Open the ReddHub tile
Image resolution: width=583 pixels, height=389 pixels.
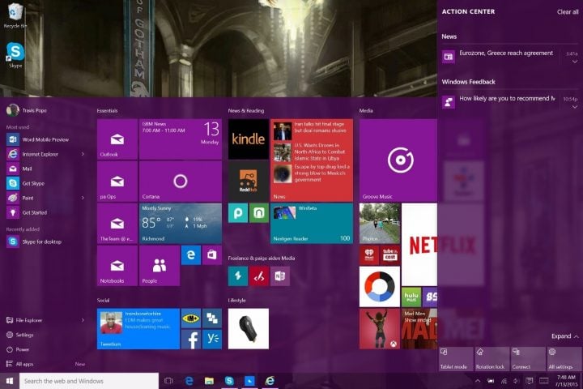pyautogui.click(x=249, y=182)
